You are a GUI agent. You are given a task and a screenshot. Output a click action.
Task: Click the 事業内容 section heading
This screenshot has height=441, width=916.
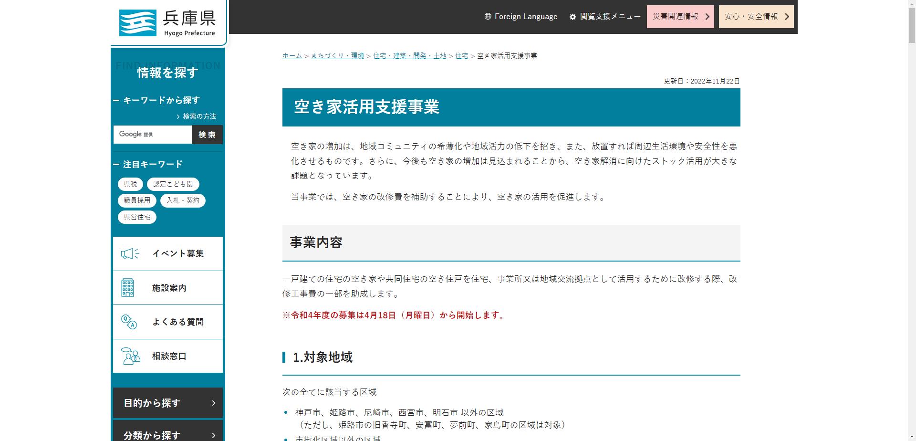(x=316, y=242)
